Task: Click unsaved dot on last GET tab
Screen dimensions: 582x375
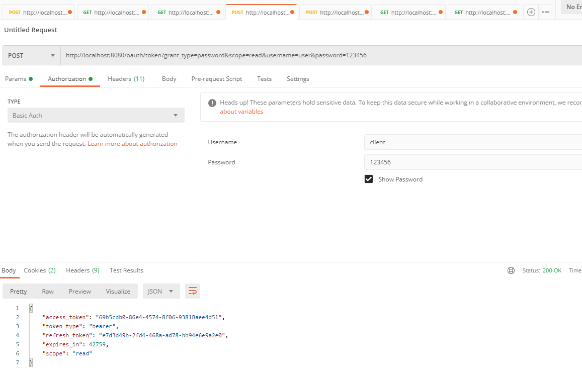Action: point(515,12)
